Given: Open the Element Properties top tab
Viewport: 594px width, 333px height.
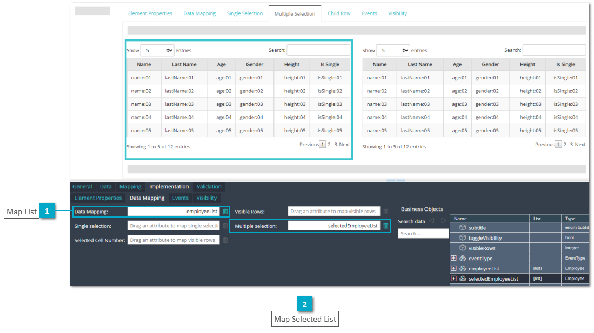Looking at the screenshot, I should pyautogui.click(x=150, y=13).
